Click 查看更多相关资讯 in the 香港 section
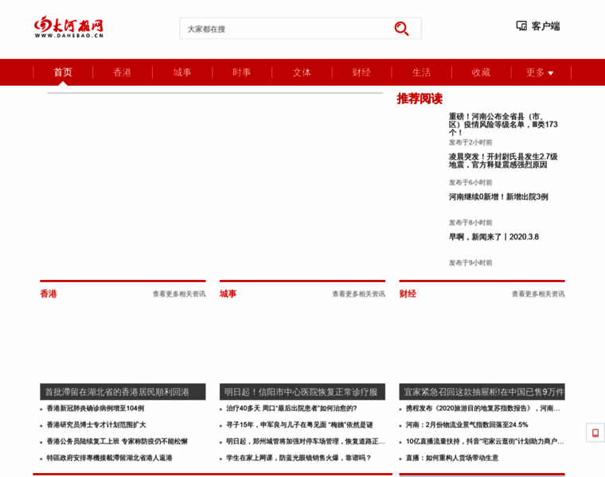Screen dimensions: 605x477 click(179, 294)
